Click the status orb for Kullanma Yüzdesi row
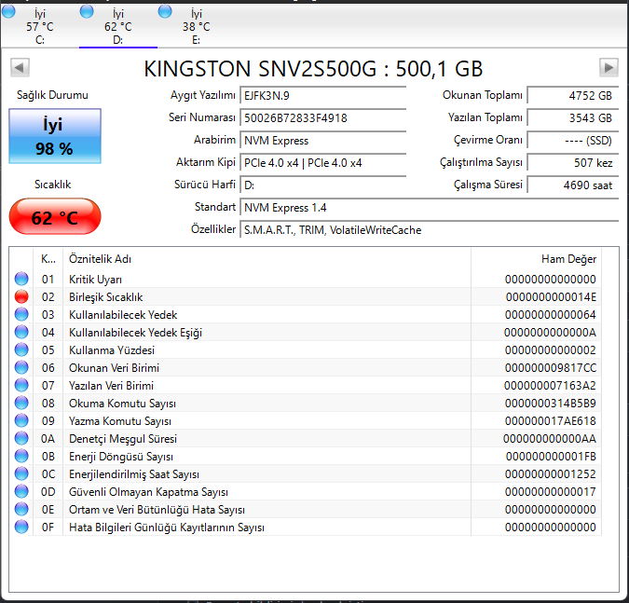This screenshot has width=629, height=603. coord(21,349)
